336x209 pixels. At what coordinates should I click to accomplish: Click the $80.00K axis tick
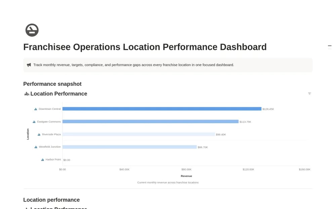coord(186,169)
